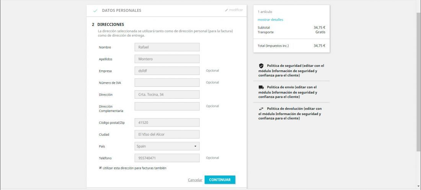
Task: Click the empty Número de IVA field
Action: point(167,83)
